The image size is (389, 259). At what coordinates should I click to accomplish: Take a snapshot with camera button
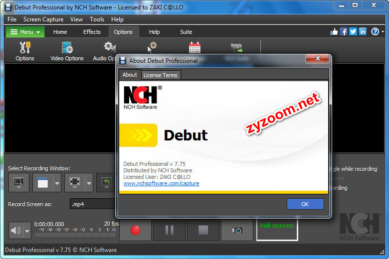237,230
